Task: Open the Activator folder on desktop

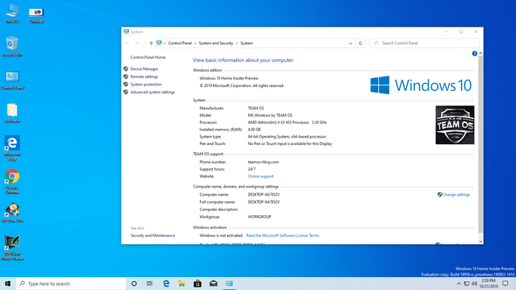Action: click(x=12, y=113)
